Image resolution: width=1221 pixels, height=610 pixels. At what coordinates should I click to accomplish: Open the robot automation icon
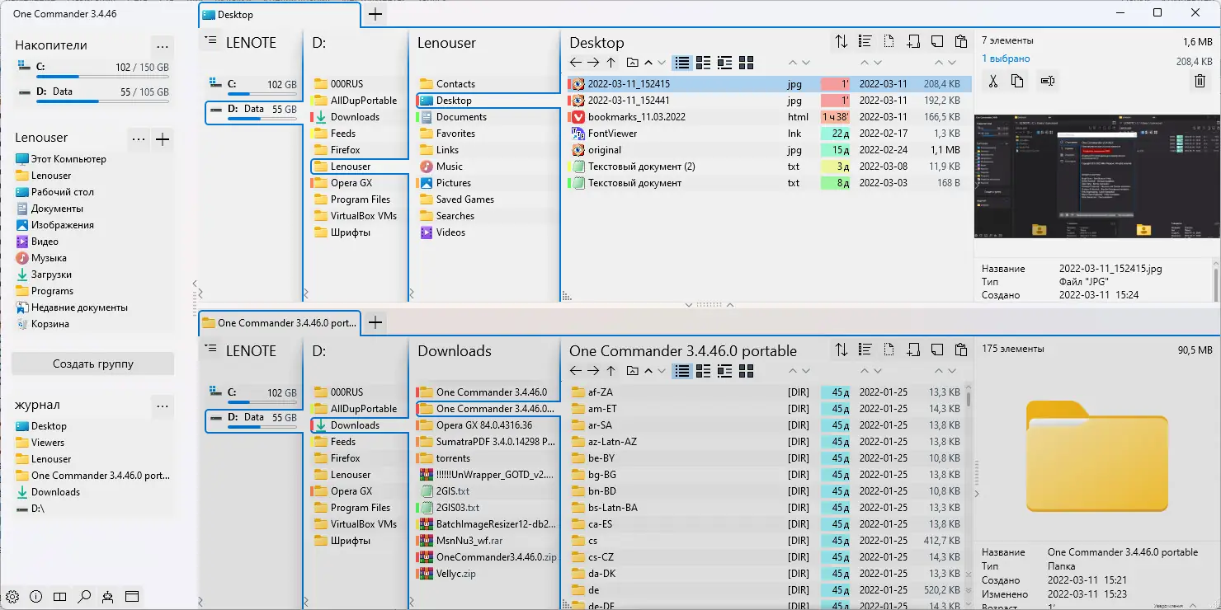click(107, 596)
